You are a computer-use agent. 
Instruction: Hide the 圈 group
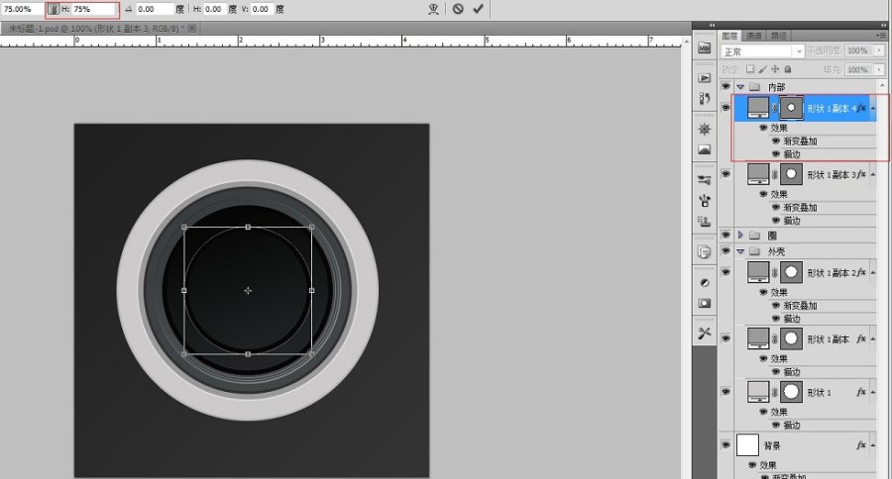[725, 235]
